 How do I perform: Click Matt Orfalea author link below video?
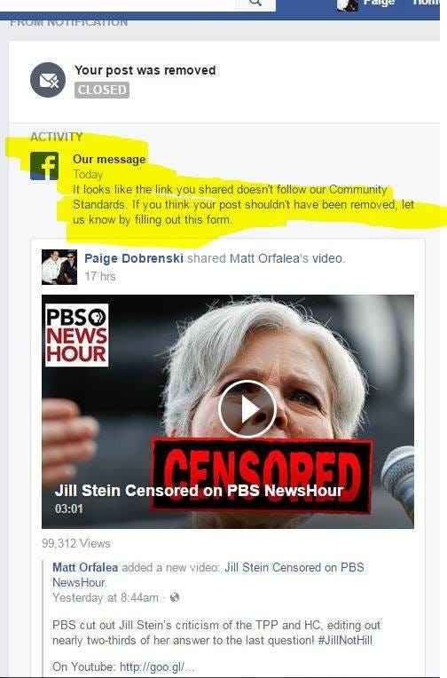[x=85, y=567]
